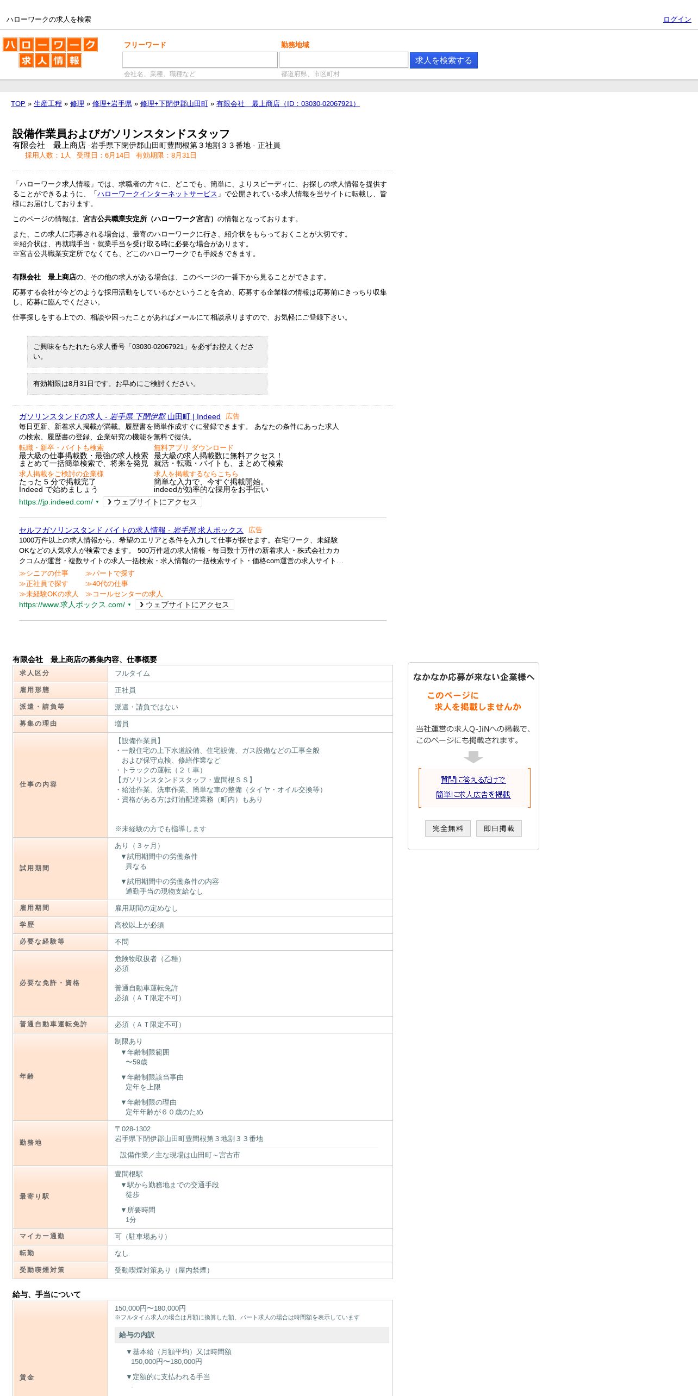Click ウェブサイトにアクセス button for Indeed ad
The height and width of the screenshot is (1396, 698).
click(x=152, y=502)
